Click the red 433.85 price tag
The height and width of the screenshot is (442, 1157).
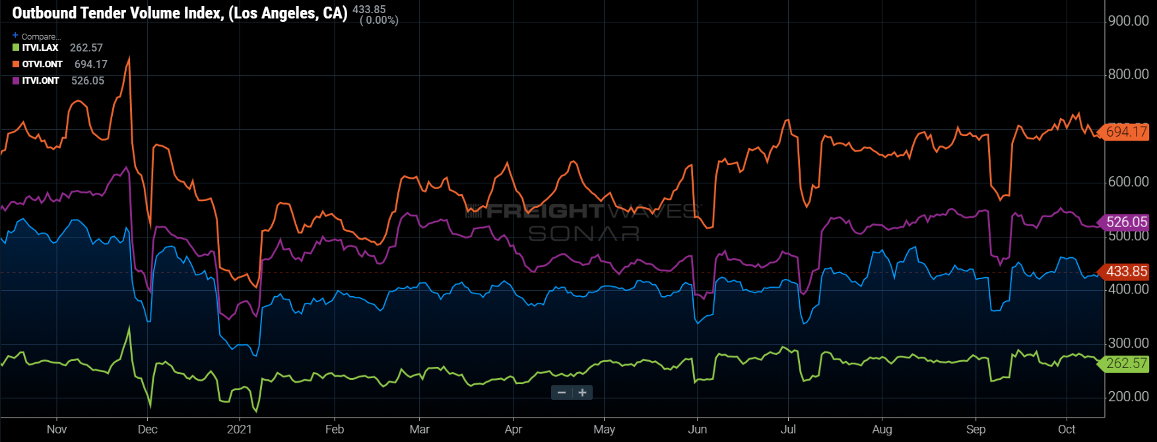tap(1126, 271)
